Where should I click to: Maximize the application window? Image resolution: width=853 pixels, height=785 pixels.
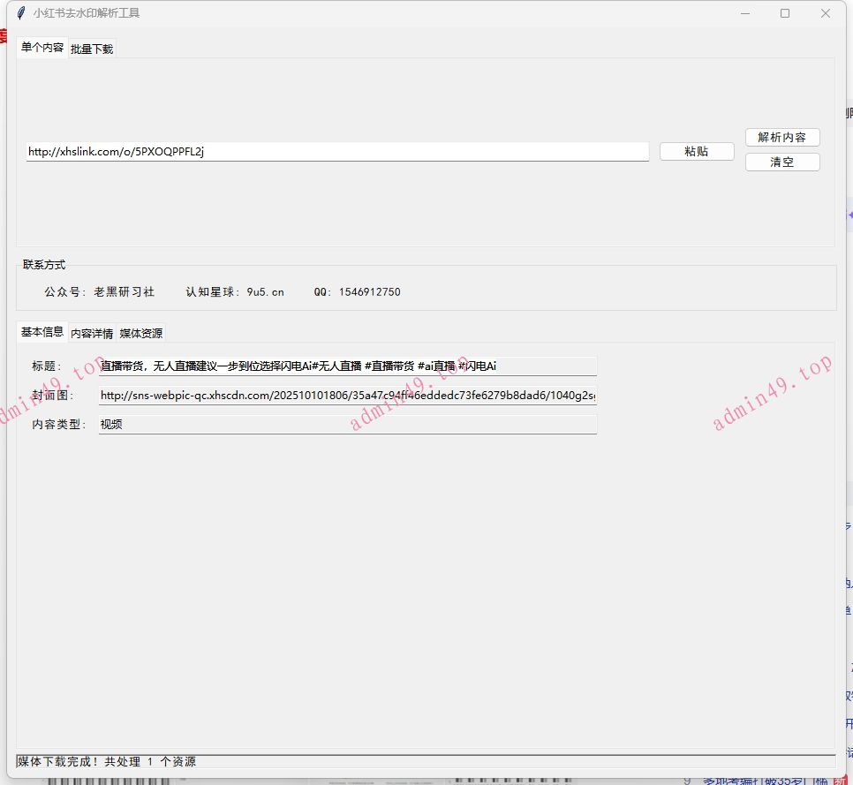(785, 12)
